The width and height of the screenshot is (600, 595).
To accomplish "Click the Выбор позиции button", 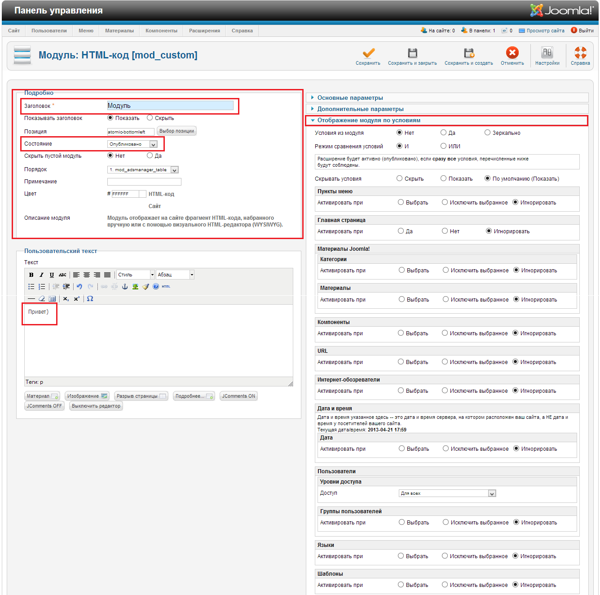I will [x=176, y=131].
